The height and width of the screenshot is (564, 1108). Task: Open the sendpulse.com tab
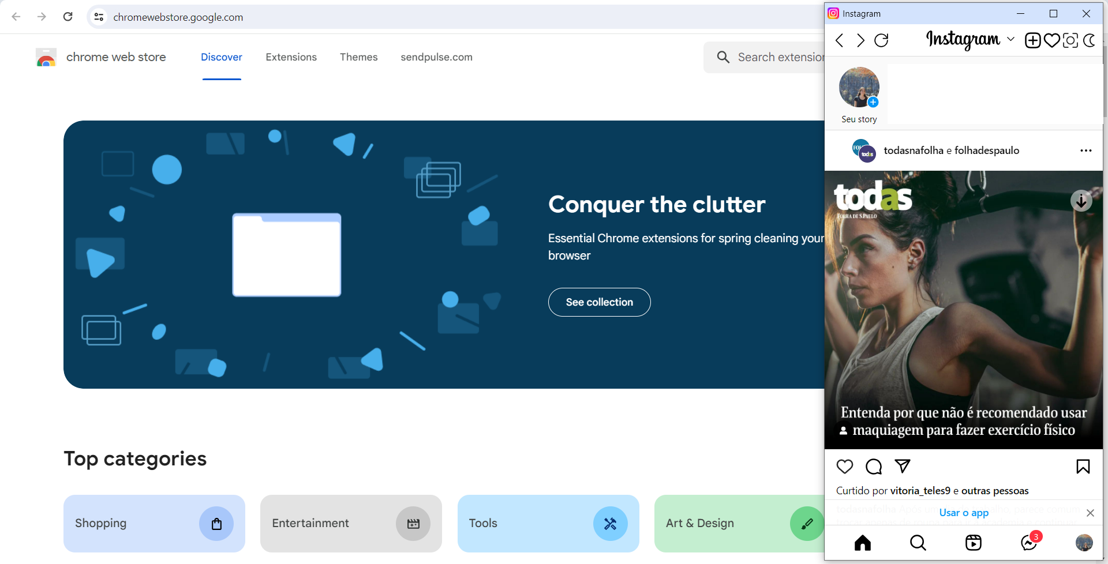coord(436,57)
